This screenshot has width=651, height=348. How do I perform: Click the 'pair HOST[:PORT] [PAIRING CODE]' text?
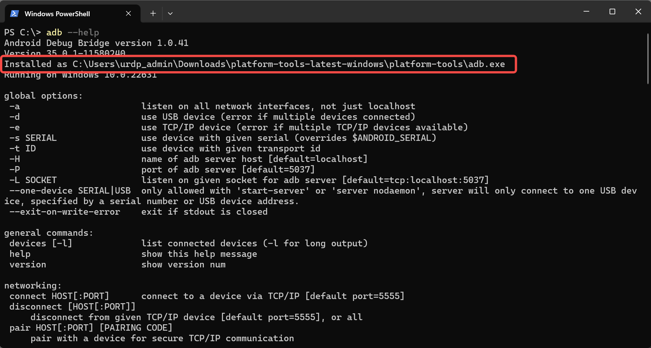[91, 328]
